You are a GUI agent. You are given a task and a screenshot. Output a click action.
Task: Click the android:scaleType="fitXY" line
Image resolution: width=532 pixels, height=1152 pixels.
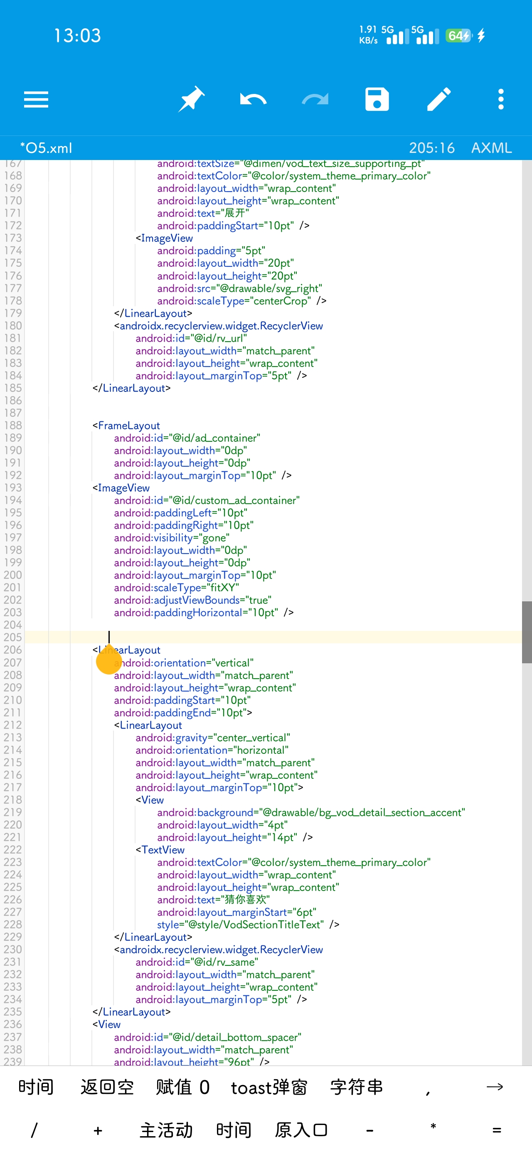click(x=176, y=588)
